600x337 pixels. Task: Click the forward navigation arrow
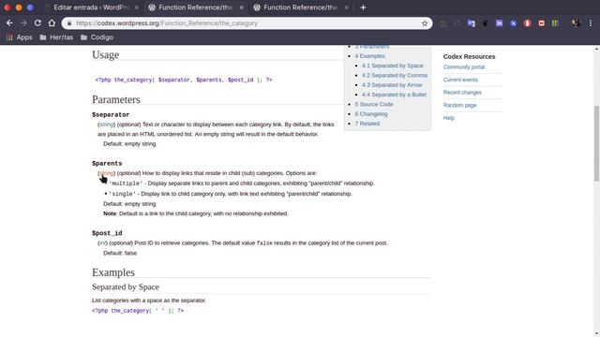[23, 23]
